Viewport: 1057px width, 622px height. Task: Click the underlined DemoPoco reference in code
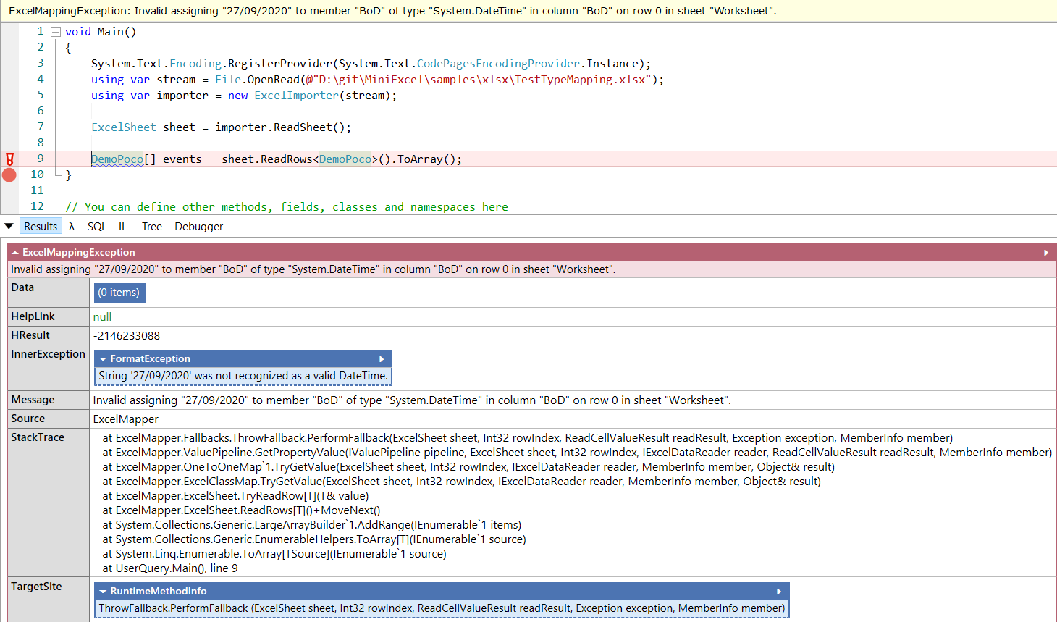[x=116, y=159]
